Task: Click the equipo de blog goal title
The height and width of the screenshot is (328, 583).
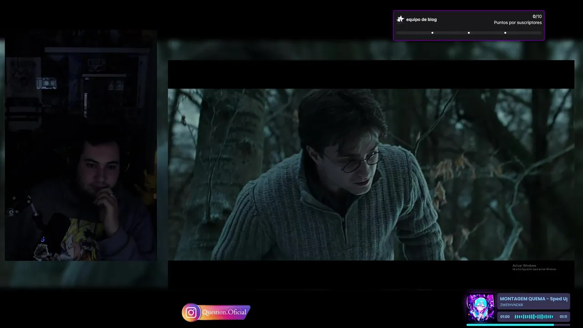Action: 421,20
